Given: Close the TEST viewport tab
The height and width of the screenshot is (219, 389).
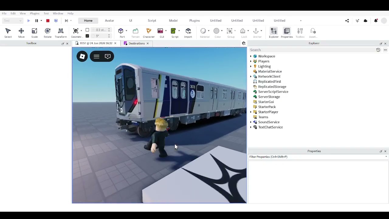Looking at the screenshot, I should [115, 43].
